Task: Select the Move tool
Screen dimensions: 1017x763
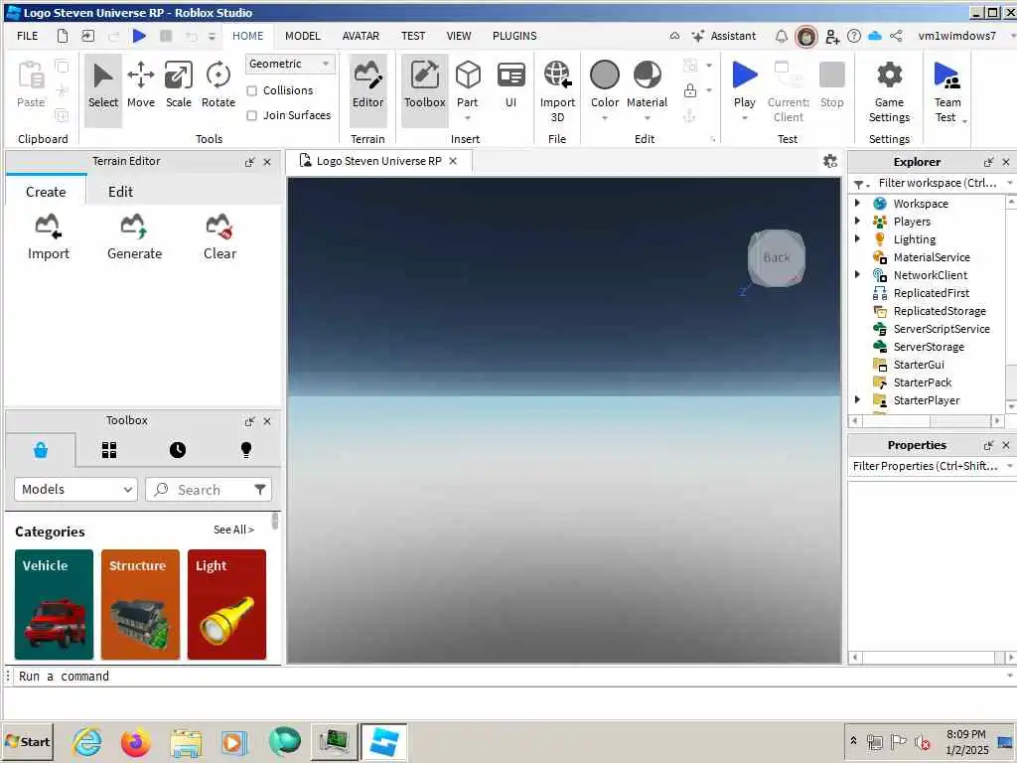Action: (x=141, y=85)
